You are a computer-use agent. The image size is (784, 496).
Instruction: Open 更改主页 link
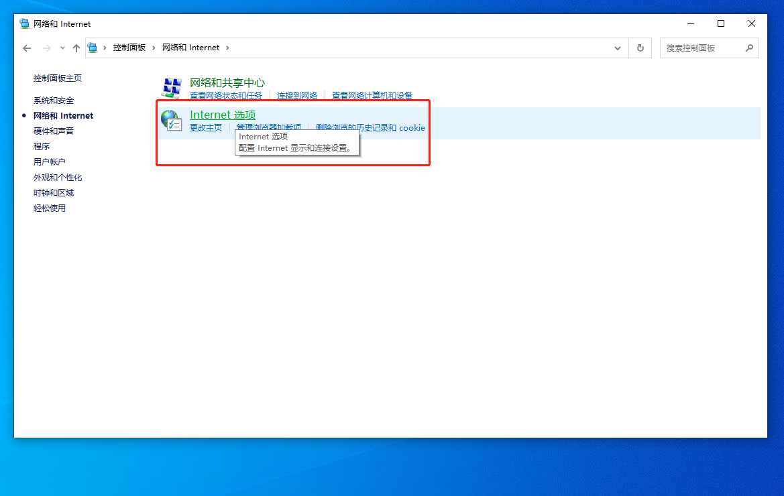205,127
